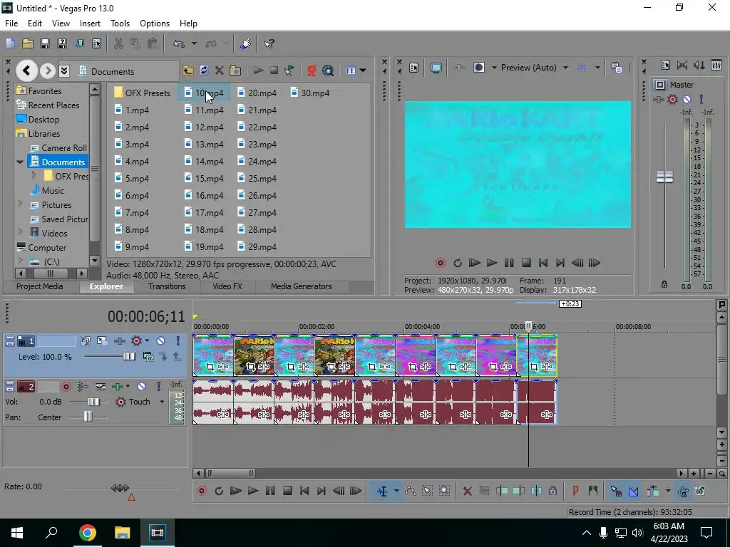Create a new folder in Explorer
Image resolution: width=730 pixels, height=547 pixels.
(235, 71)
